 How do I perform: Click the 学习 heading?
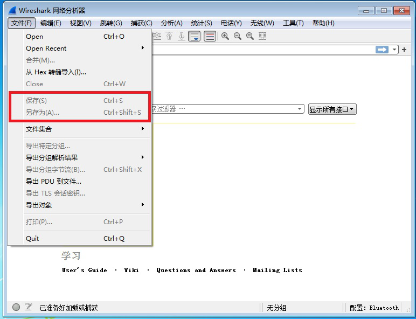(x=71, y=255)
